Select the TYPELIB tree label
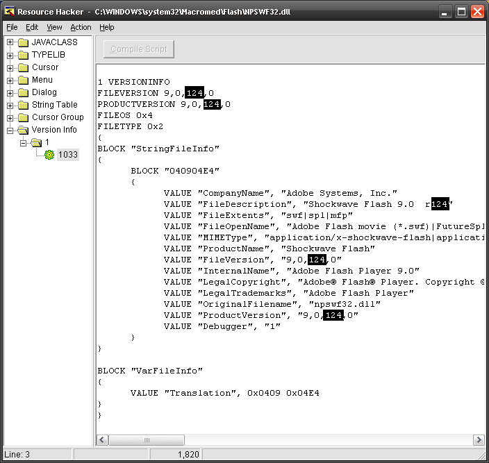 [49, 55]
